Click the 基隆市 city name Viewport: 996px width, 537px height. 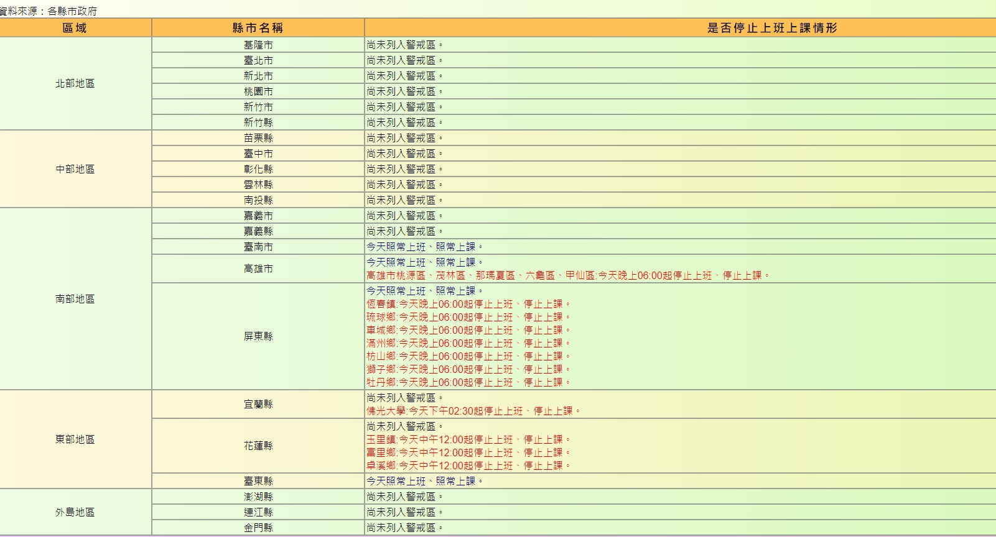(258, 45)
